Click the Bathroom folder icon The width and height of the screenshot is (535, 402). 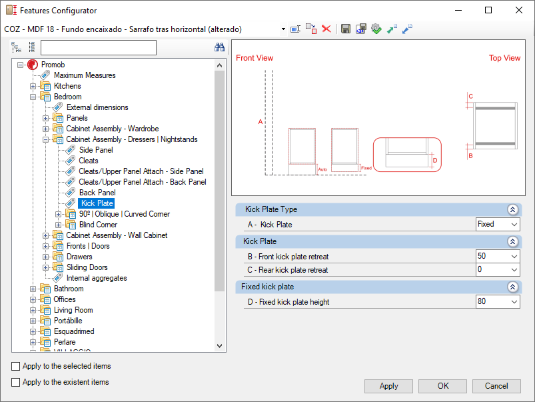click(x=45, y=289)
